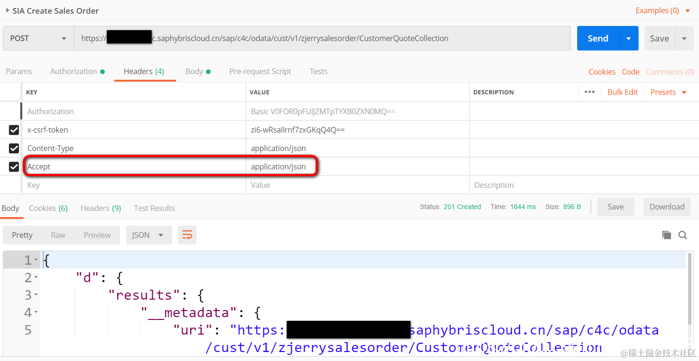Switch response view to Pretty
The height and width of the screenshot is (361, 699).
coord(22,235)
